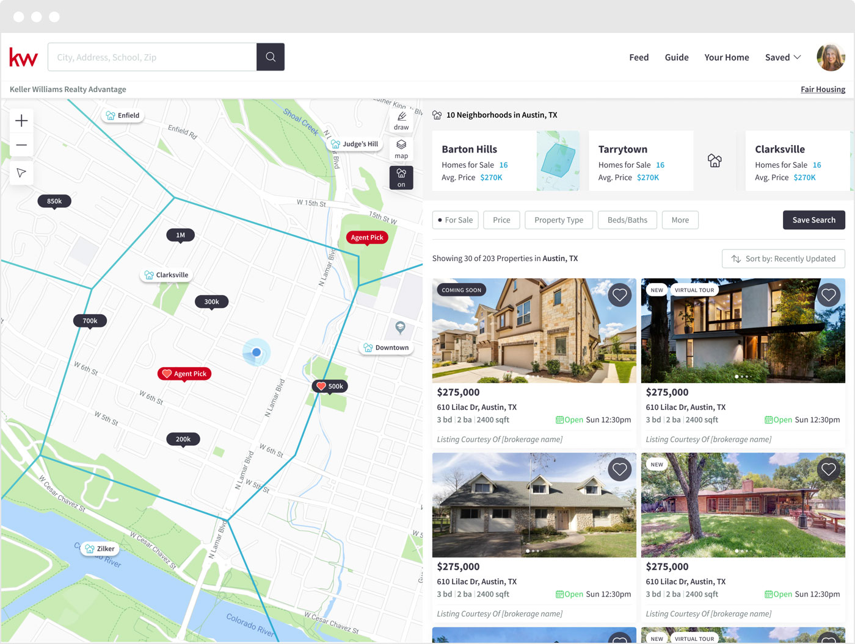Open the map layers button
Screen dimensions: 855x644
point(401,149)
